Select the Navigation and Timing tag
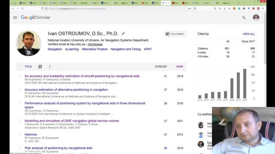The height and width of the screenshot is (154, 275). [125, 49]
